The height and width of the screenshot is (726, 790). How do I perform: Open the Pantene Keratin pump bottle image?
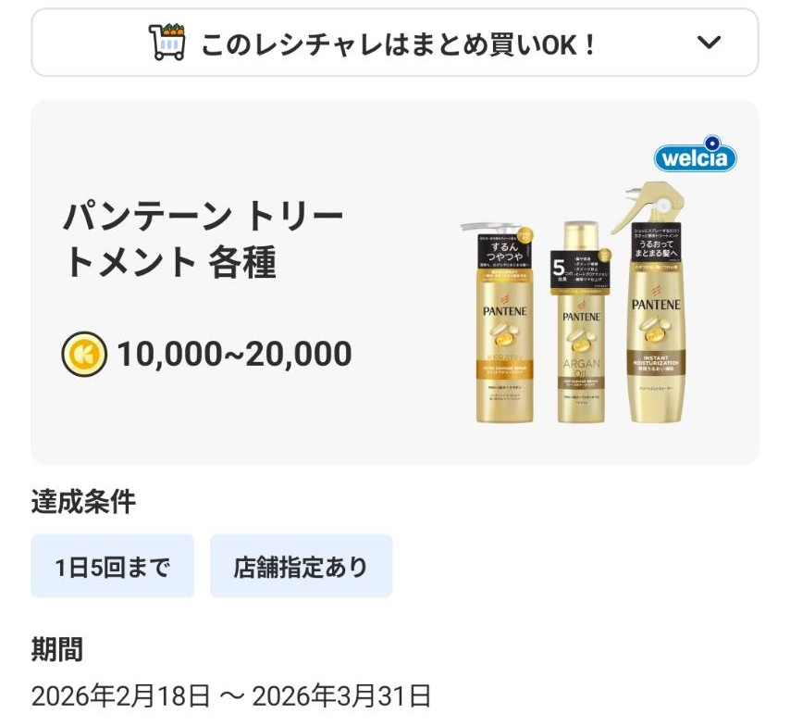pos(501,323)
